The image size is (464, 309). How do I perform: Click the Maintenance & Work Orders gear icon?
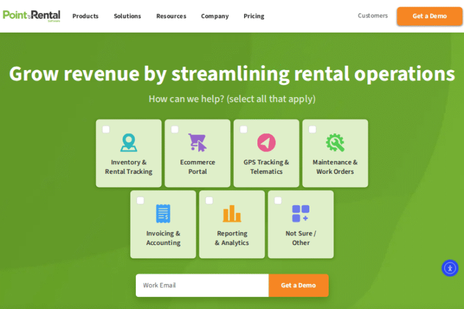(x=335, y=142)
